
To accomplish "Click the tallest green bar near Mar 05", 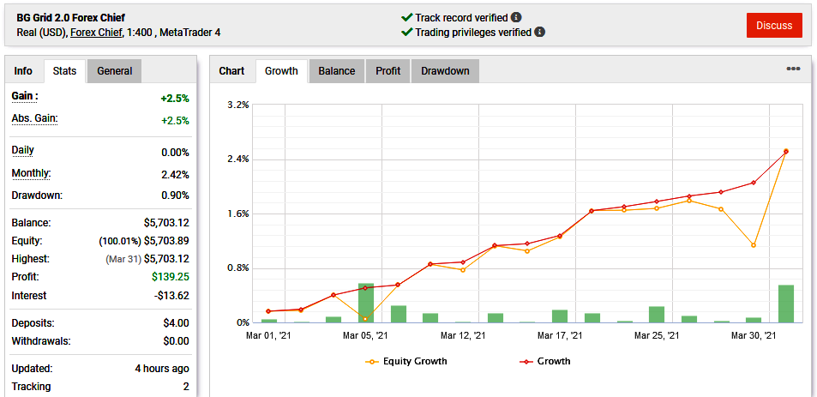I will (366, 304).
